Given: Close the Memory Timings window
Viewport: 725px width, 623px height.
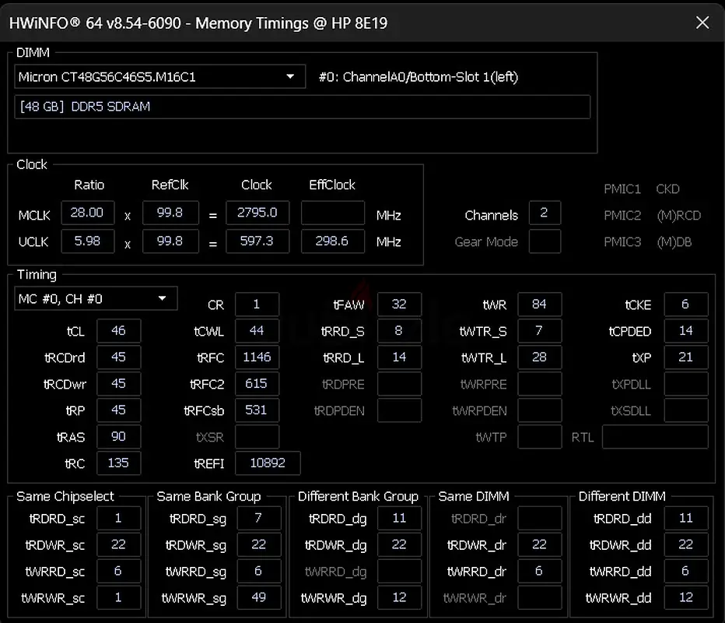Looking at the screenshot, I should click(x=702, y=23).
